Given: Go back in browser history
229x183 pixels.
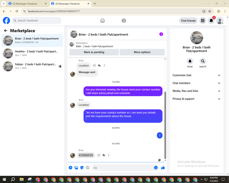Looking at the screenshot, I should tap(4, 11).
